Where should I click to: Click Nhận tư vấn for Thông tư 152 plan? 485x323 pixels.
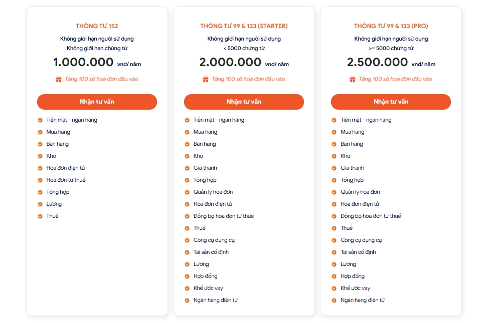[97, 102]
